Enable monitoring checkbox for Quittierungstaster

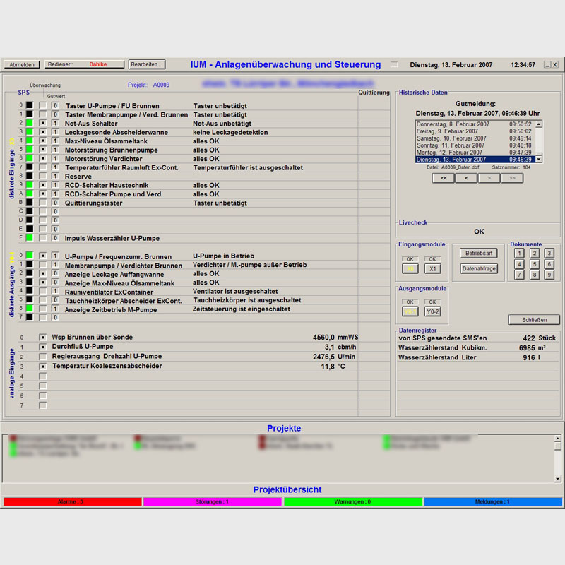(x=43, y=203)
